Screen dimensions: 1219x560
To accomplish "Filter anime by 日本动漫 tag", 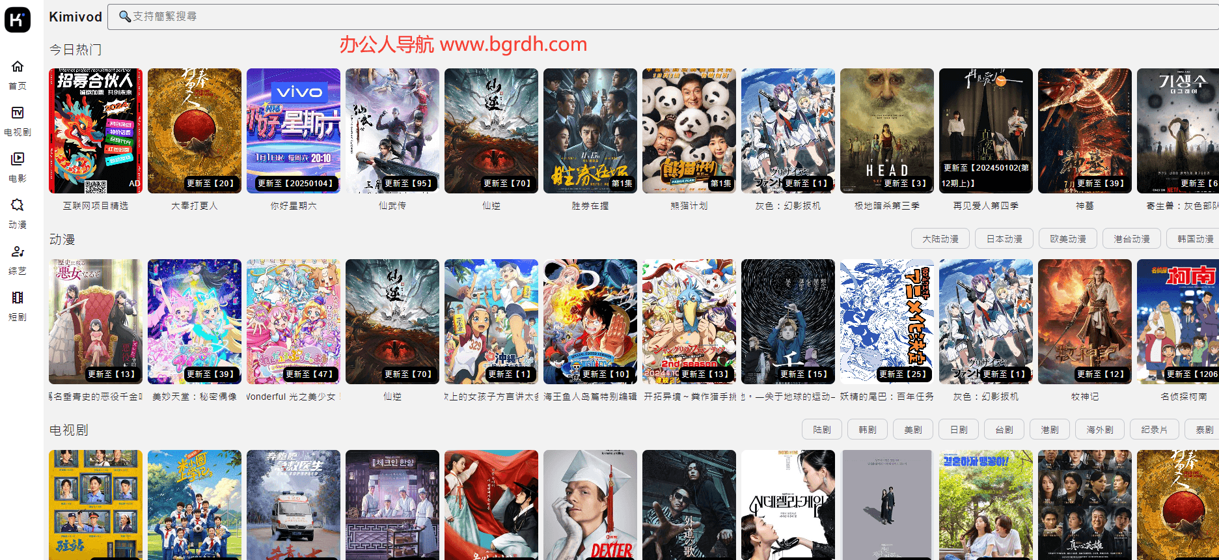I will (x=1004, y=239).
